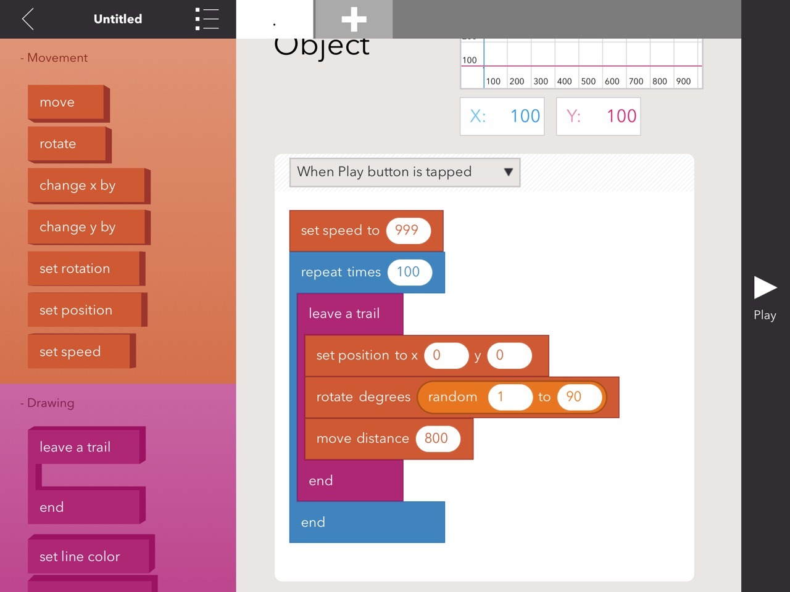Tap the Y coordinate field
The height and width of the screenshot is (592, 790).
pyautogui.click(x=598, y=117)
